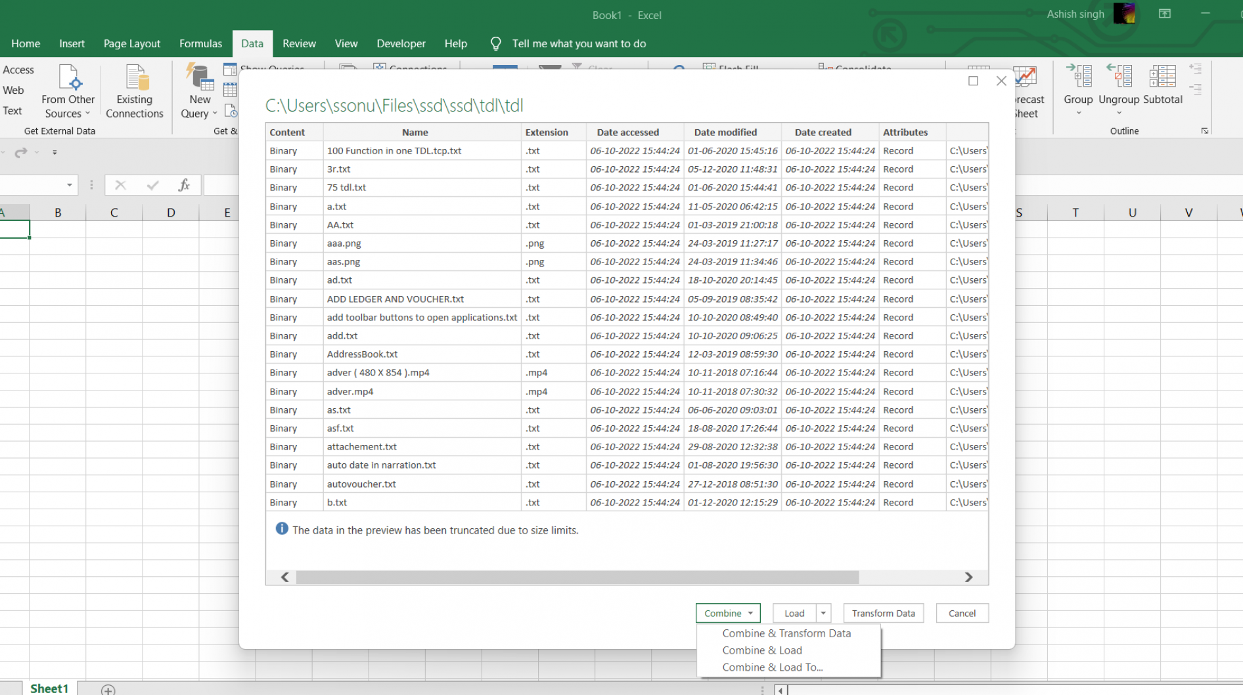
Task: Click the Ungroup outline icon
Action: pos(1119,77)
